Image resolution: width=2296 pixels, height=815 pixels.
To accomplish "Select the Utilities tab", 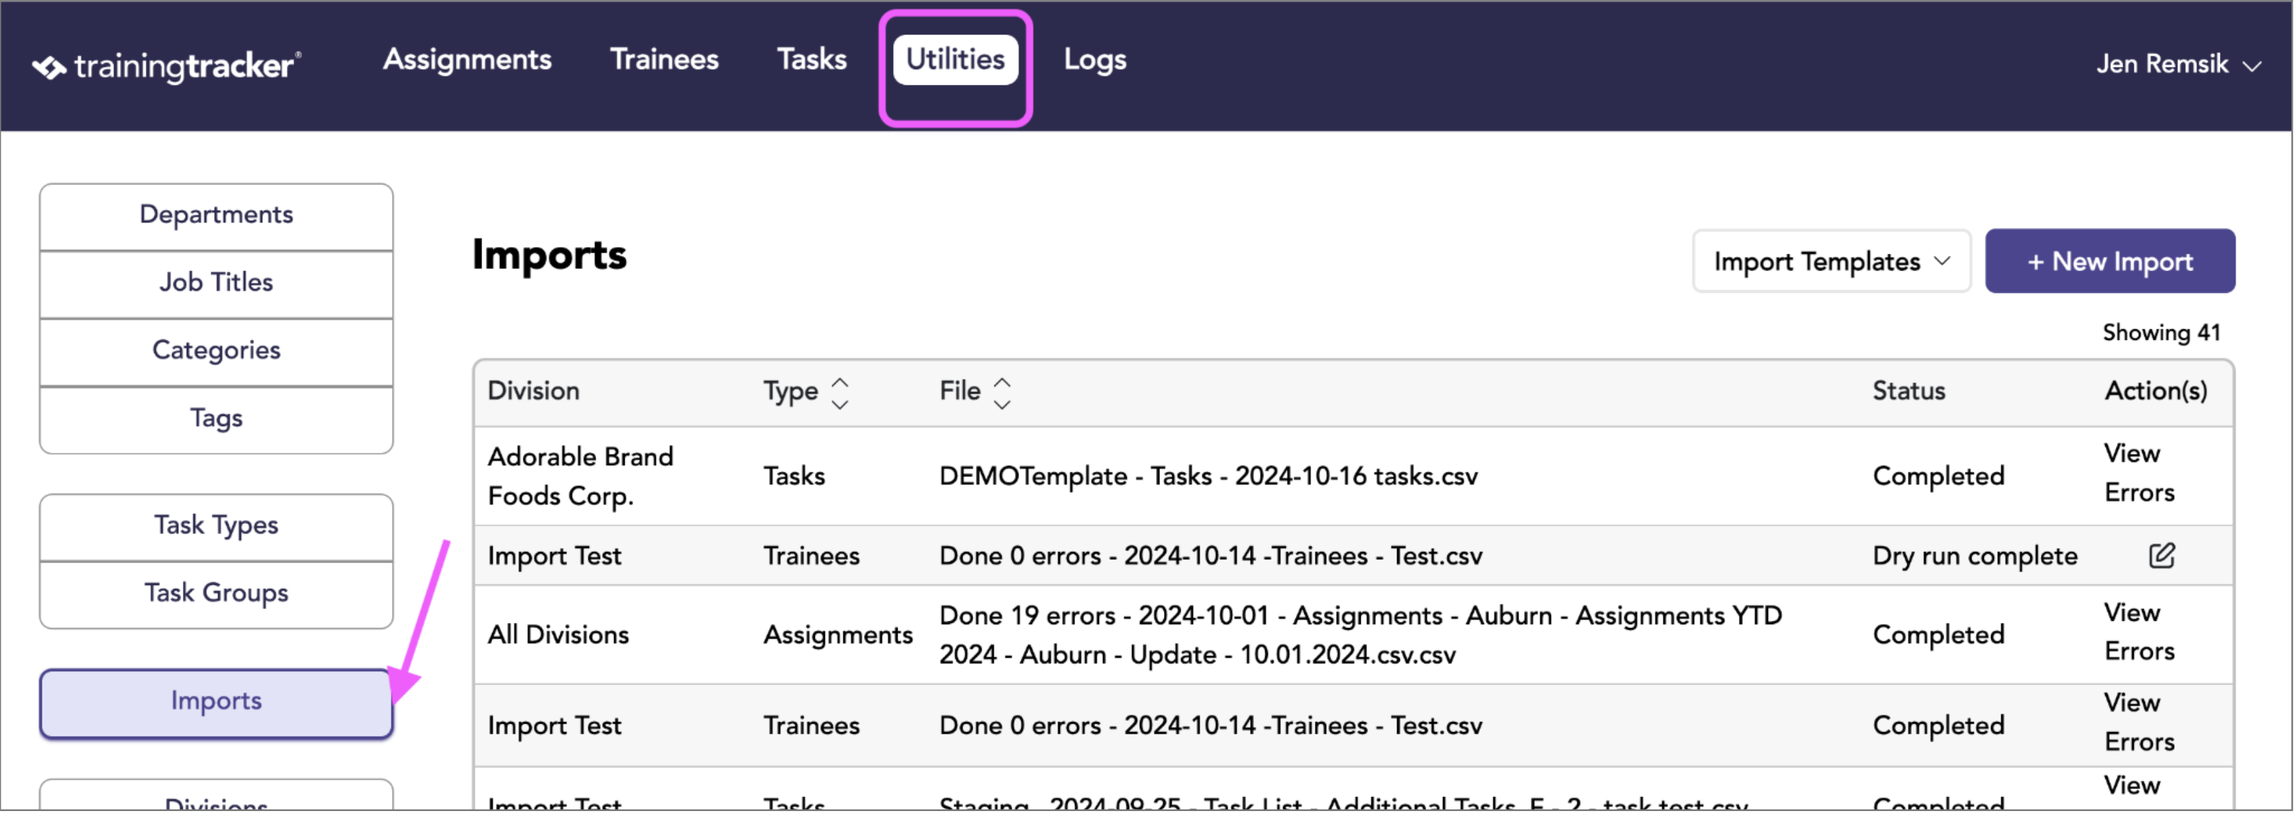I will pyautogui.click(x=955, y=60).
